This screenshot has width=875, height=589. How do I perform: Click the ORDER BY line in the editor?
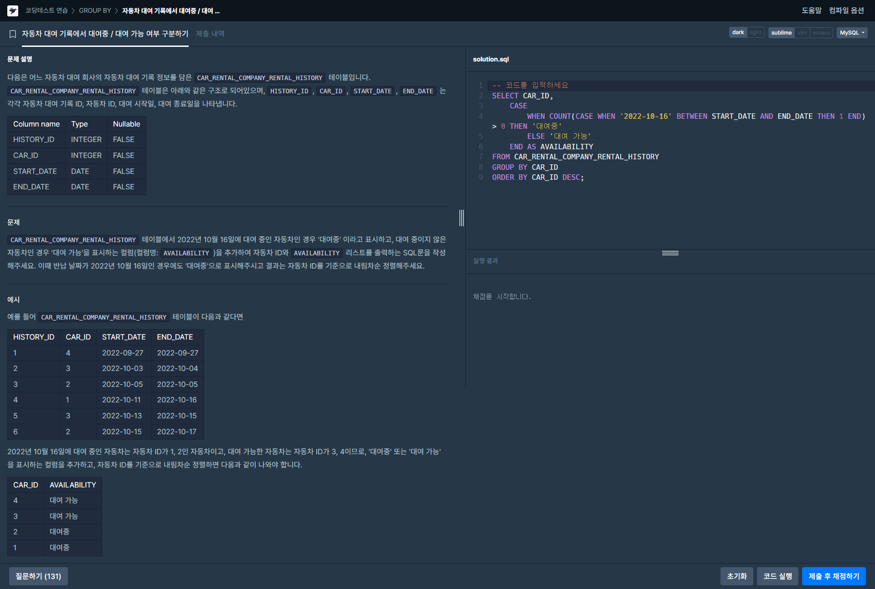click(x=538, y=178)
